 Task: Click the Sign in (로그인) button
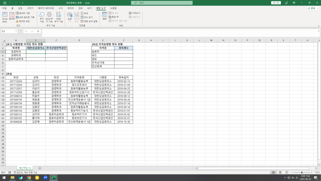point(276,3)
